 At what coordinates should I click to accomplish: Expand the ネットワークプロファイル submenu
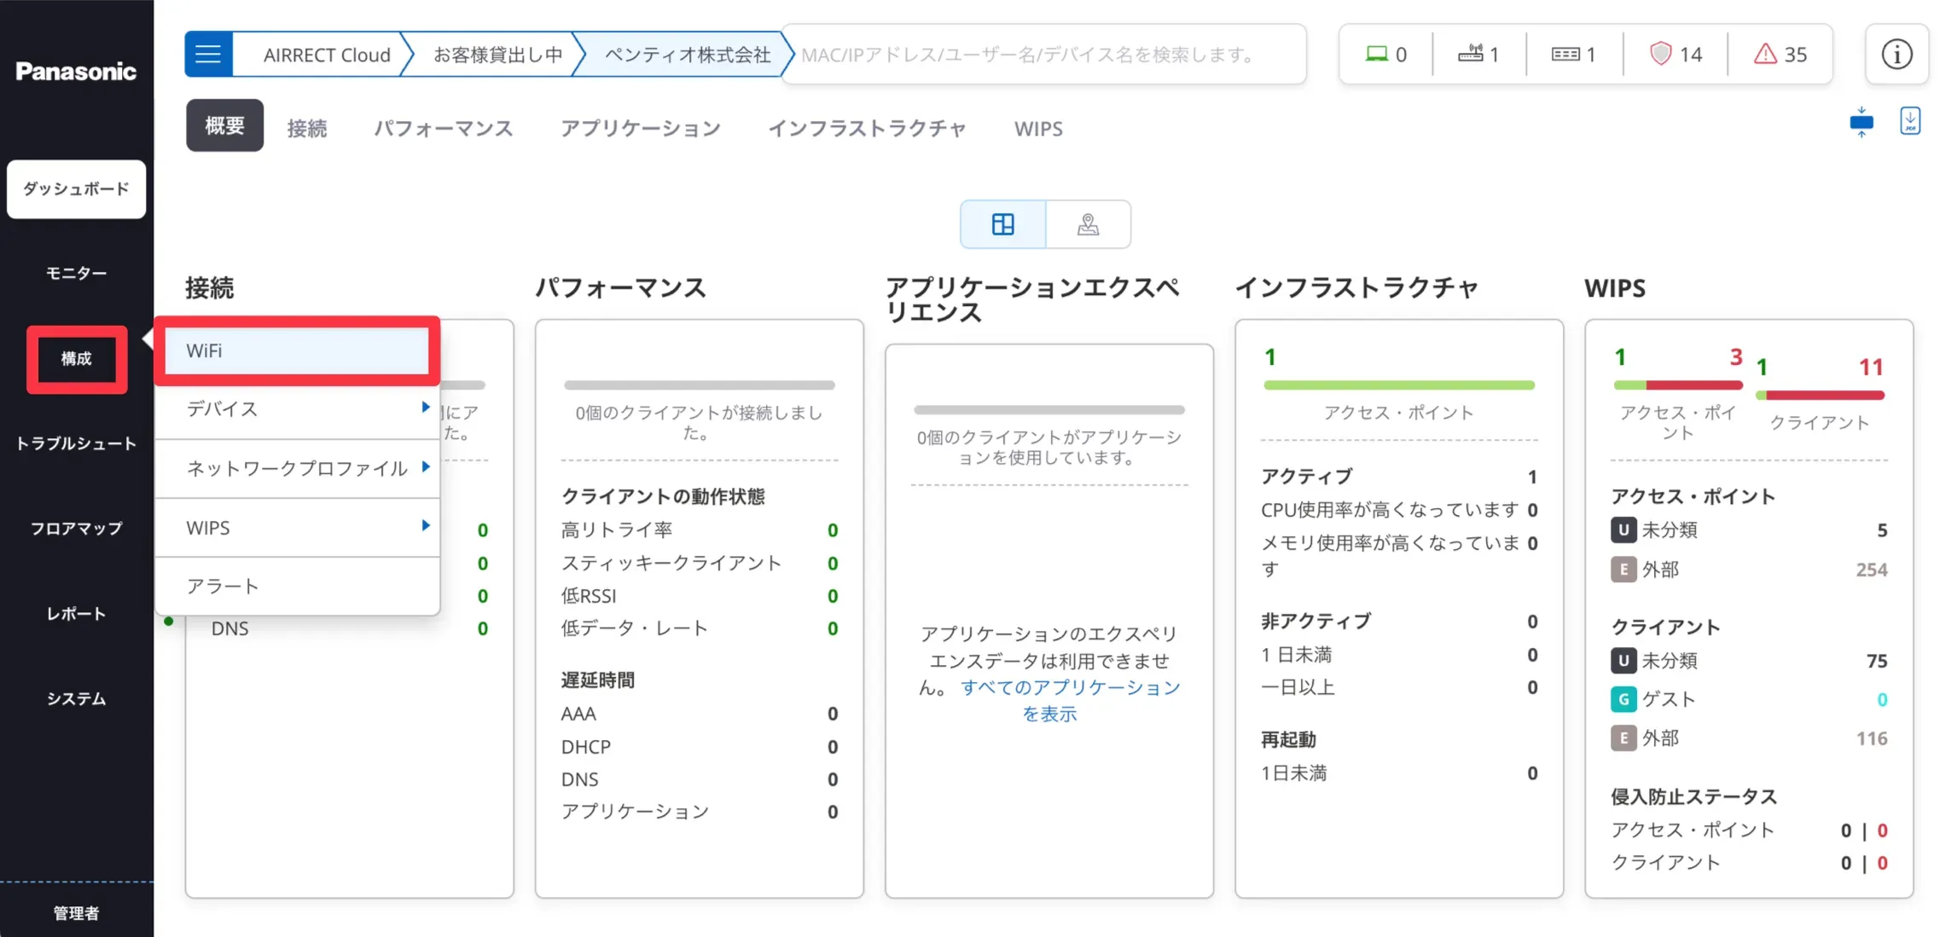[425, 467]
